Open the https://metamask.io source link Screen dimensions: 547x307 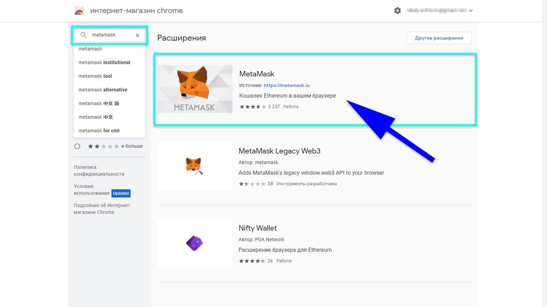click(x=287, y=85)
